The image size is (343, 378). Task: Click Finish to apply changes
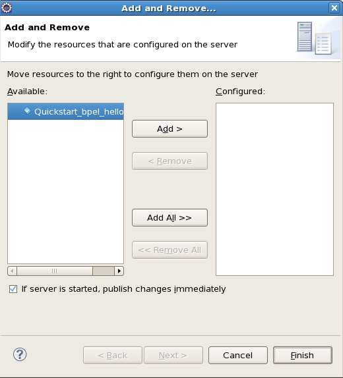(303, 356)
